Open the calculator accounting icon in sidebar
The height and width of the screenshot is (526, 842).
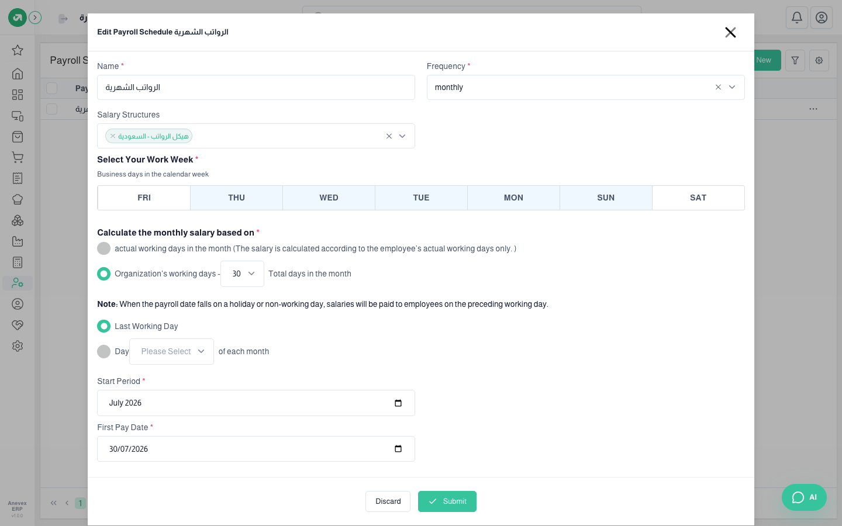point(18,262)
